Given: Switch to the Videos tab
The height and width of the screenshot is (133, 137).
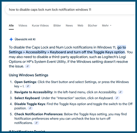Looking at the screenshot, I should 23,25.
